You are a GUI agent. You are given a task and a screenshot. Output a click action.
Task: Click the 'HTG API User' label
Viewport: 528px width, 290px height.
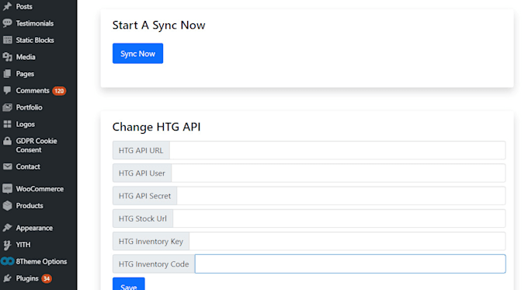tap(142, 173)
